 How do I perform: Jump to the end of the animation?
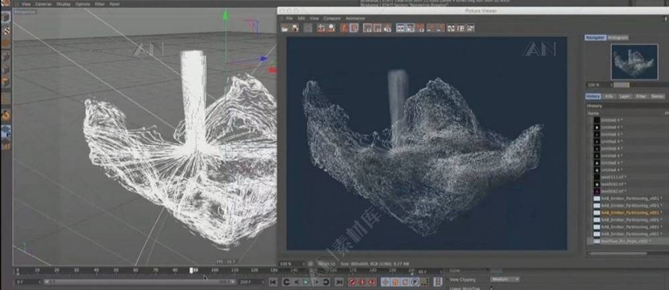click(339, 283)
